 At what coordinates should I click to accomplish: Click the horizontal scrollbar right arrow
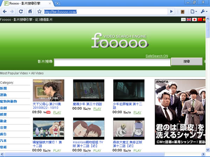[203, 154]
